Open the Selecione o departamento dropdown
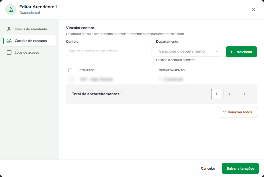Viewport: 264px width, 177px height. click(189, 51)
